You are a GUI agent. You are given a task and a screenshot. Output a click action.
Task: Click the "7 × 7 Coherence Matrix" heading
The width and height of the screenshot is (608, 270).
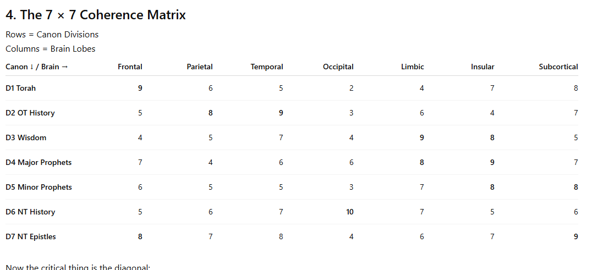(96, 15)
